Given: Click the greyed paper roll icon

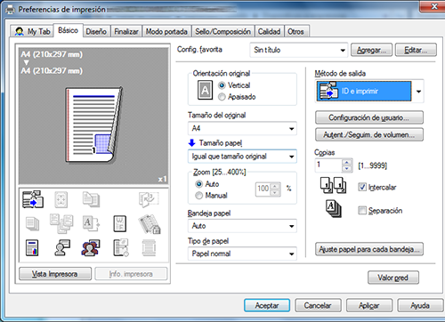Looking at the screenshot, I should [x=149, y=248].
